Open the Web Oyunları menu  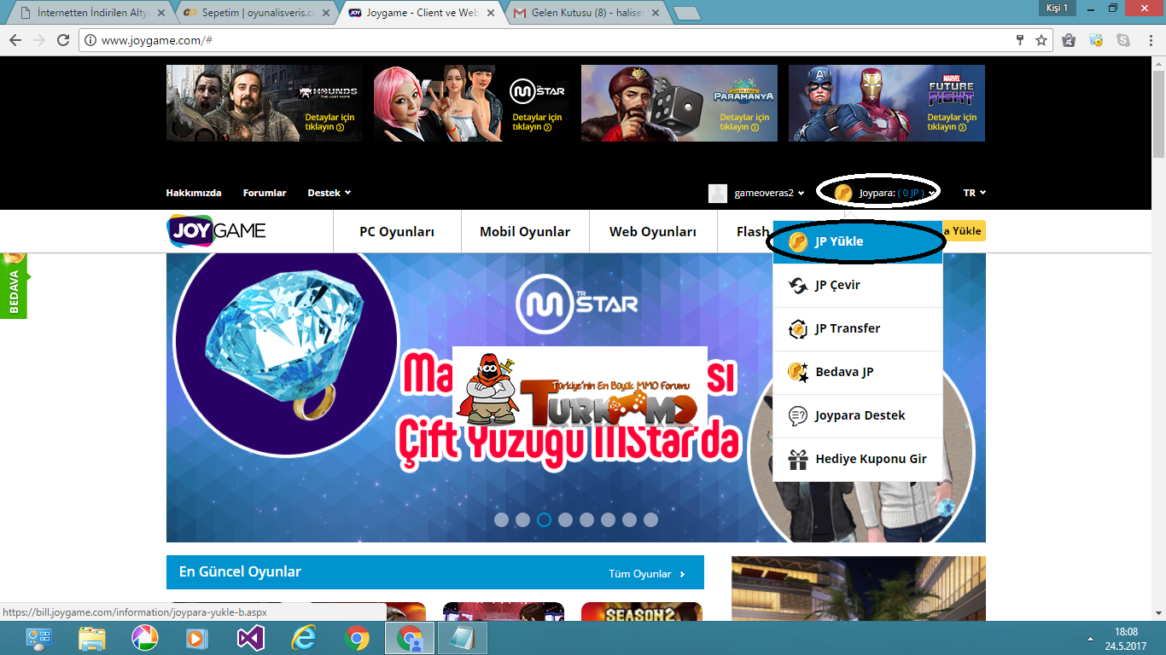click(653, 231)
